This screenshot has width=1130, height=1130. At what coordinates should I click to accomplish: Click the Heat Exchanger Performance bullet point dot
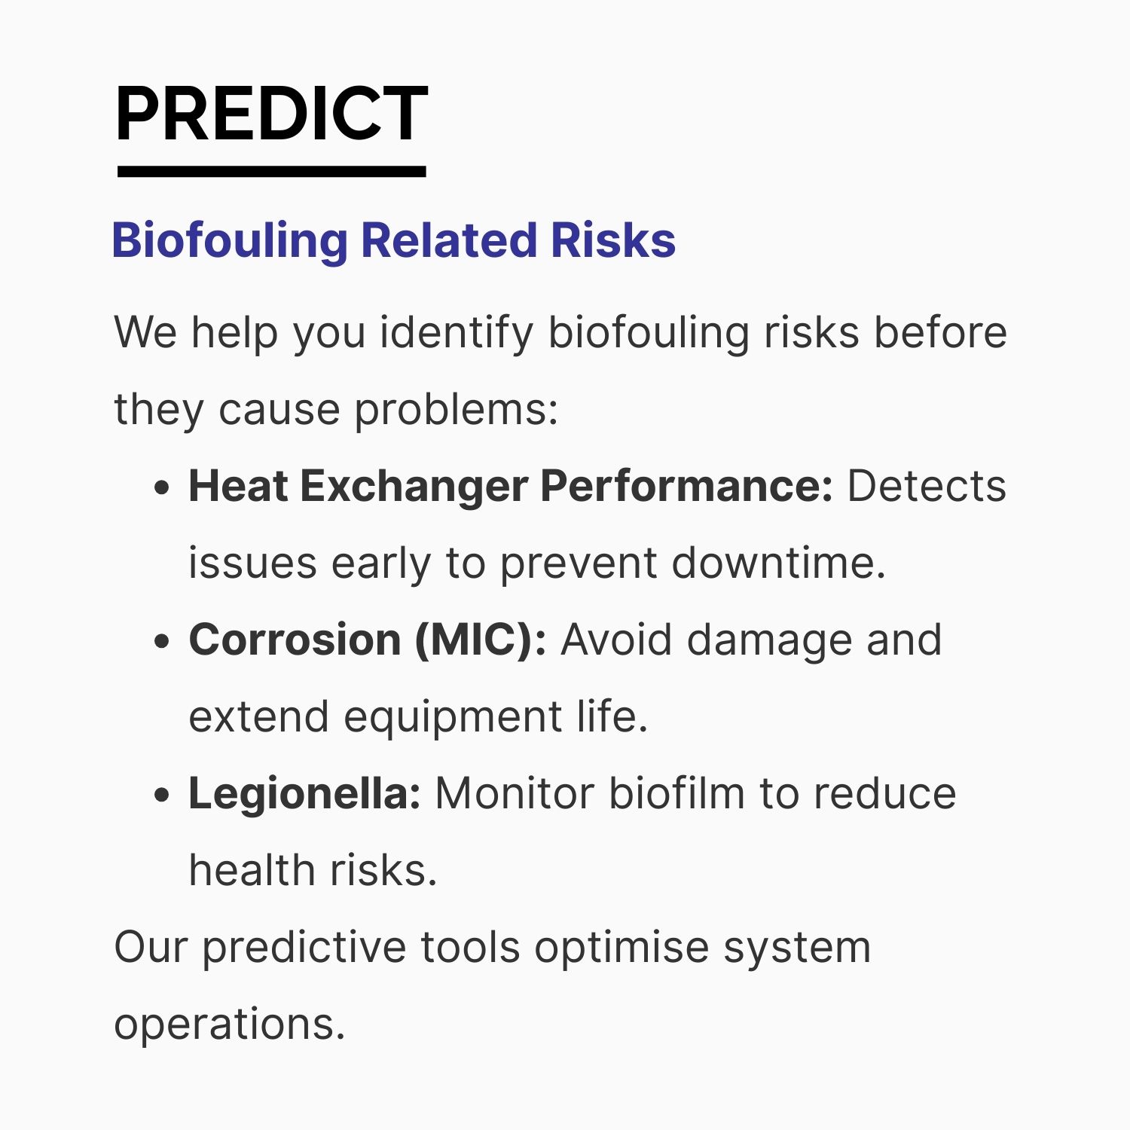coord(161,487)
